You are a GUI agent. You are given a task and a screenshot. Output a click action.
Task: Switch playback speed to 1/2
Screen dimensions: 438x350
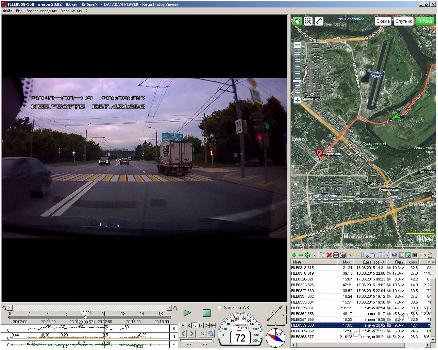click(x=188, y=326)
